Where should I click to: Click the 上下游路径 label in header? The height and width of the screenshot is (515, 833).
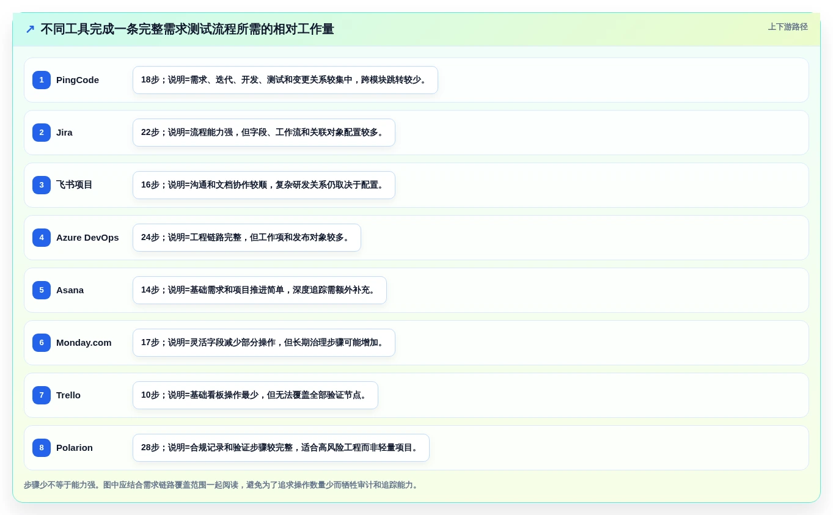tap(788, 27)
